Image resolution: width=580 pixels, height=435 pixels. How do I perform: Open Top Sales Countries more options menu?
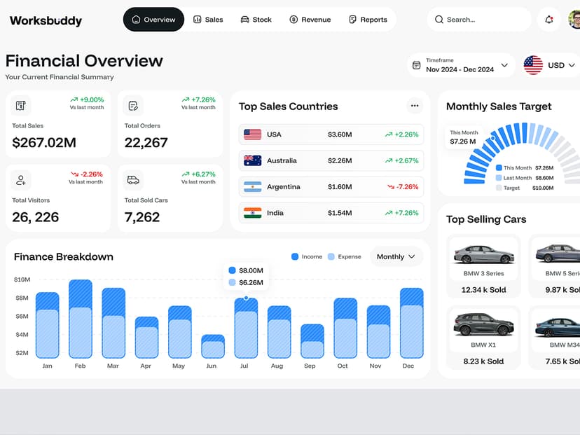[415, 106]
